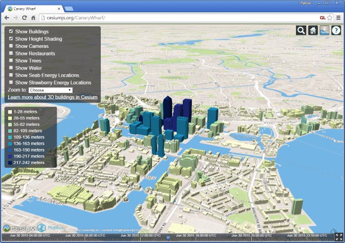Uncheck Show Buildings checkbox
Screen dimensions: 345x243
click(11, 31)
